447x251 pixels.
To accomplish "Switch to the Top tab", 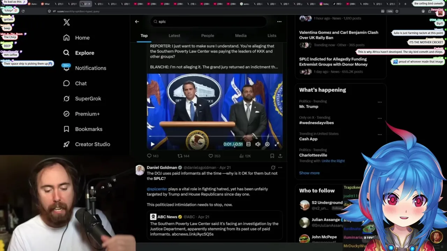I will click(144, 36).
